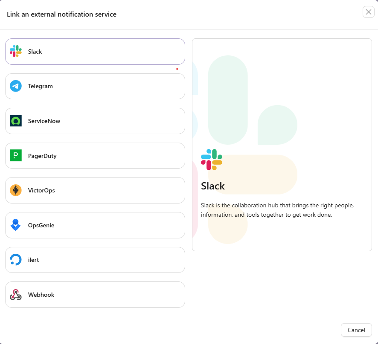378x344 pixels.
Task: Select the PagerDuty notification service
Action: (95, 155)
